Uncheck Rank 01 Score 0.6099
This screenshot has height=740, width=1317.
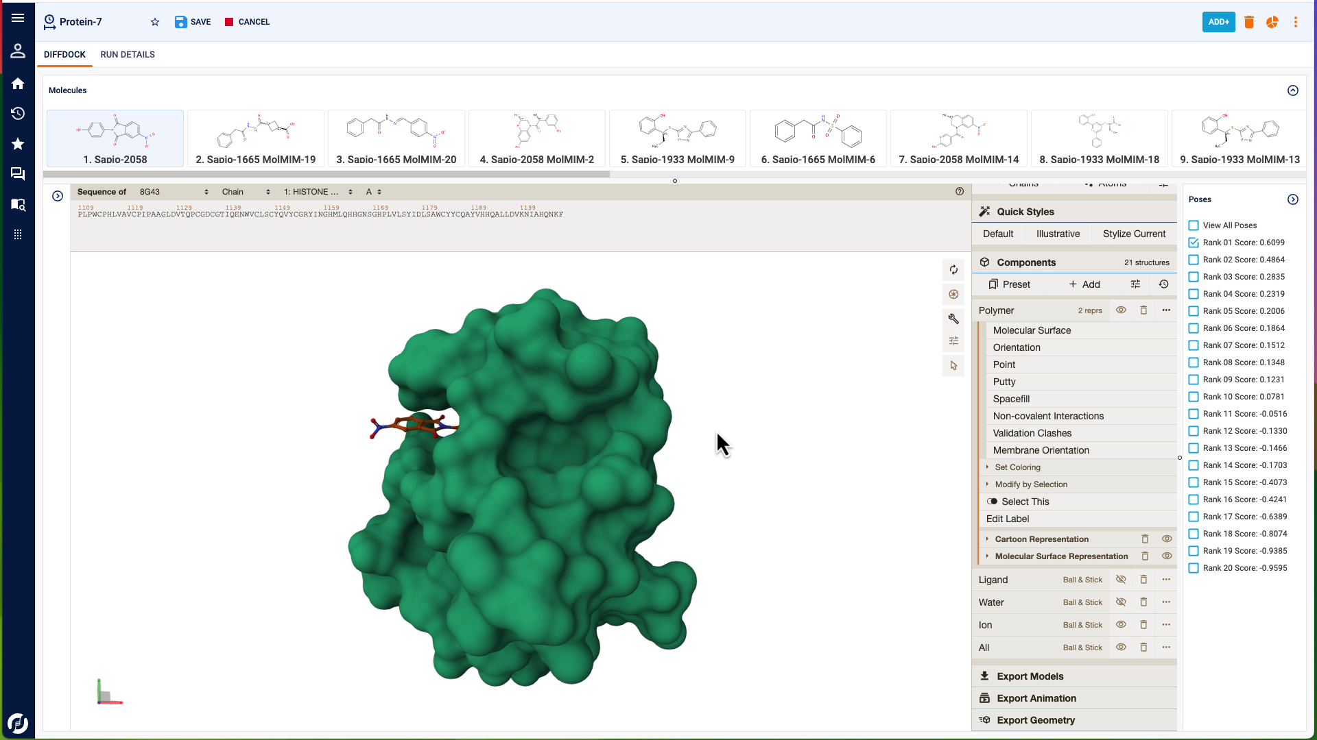click(x=1194, y=243)
